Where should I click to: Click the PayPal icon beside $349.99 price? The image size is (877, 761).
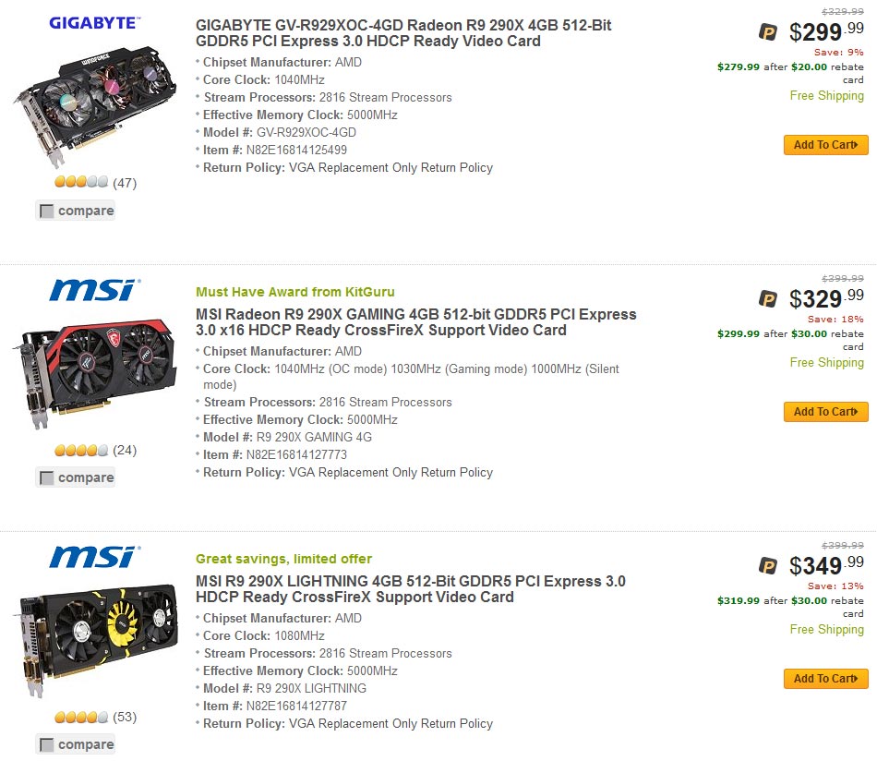pos(768,566)
